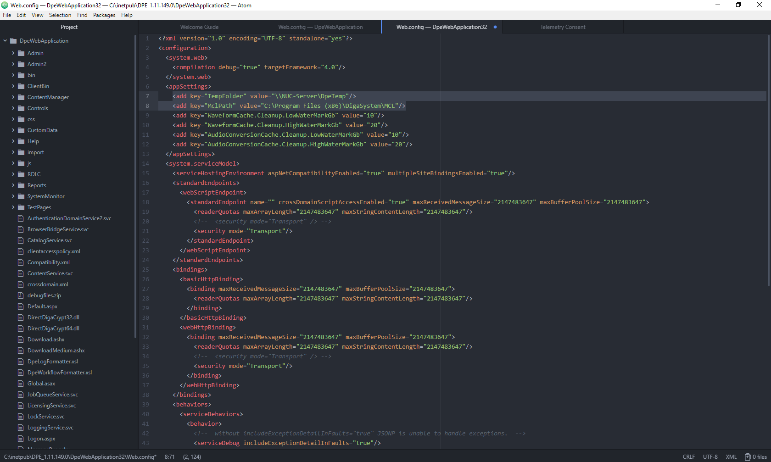Expand the ClientBin folder
The height and width of the screenshot is (462, 771).
13,86
